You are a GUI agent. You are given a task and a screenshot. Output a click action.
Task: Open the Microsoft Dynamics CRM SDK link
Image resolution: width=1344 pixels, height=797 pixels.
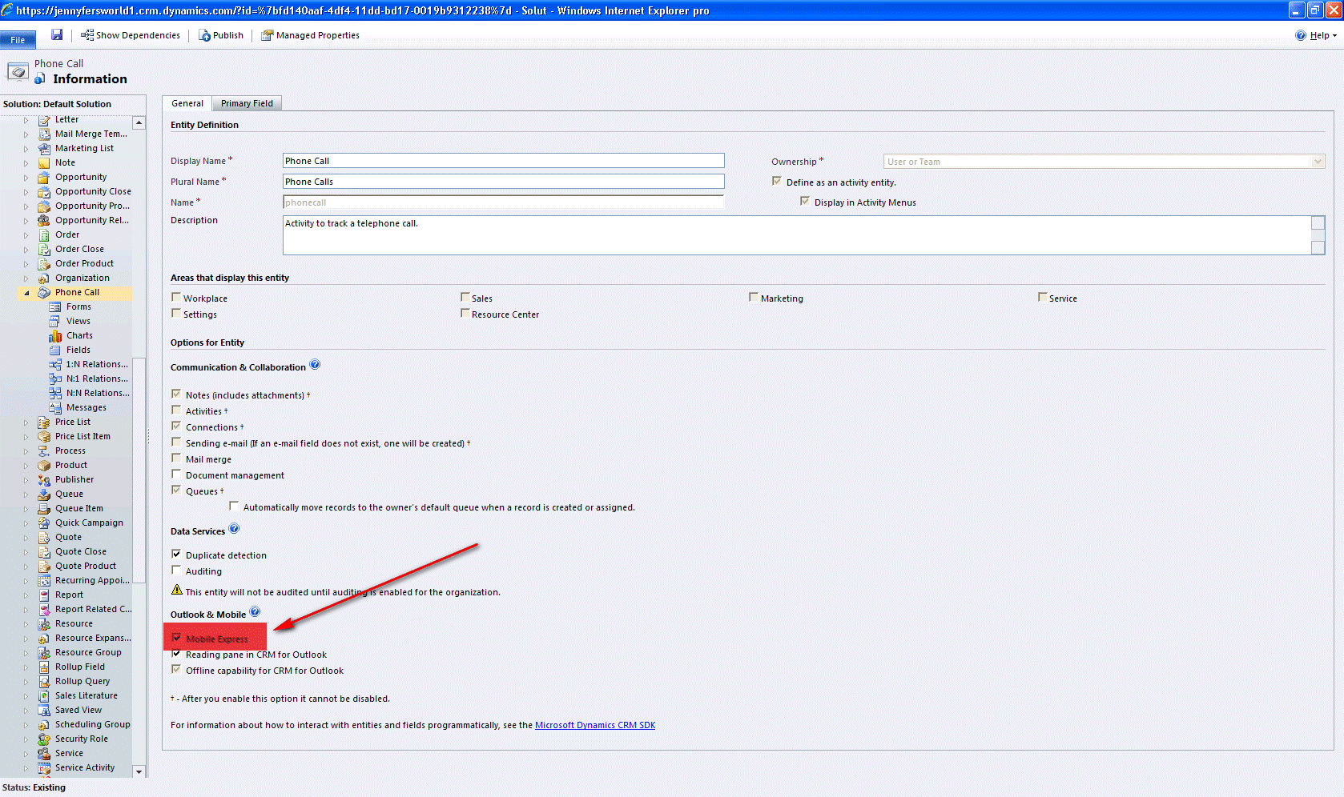(594, 725)
